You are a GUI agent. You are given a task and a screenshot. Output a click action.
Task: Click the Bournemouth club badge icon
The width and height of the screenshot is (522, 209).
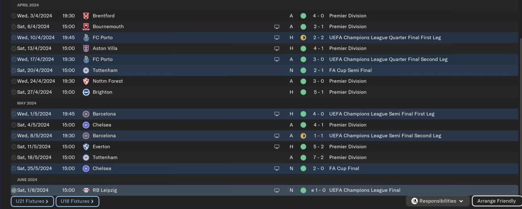[x=86, y=27]
